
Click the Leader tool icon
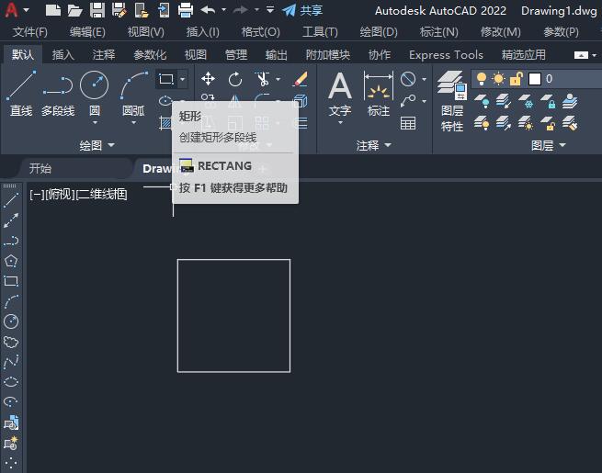pos(408,101)
